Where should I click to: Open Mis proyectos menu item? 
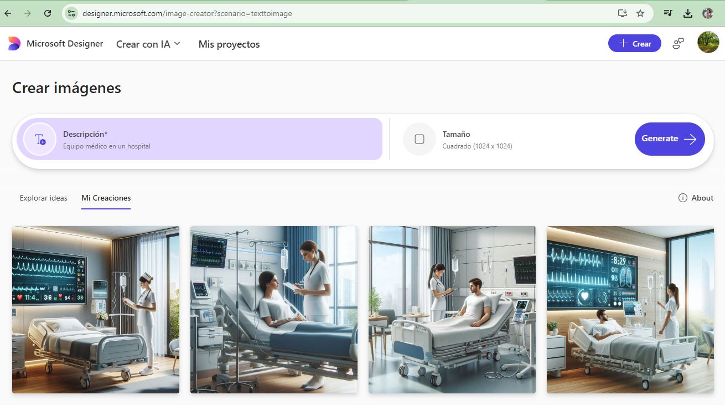pos(229,44)
